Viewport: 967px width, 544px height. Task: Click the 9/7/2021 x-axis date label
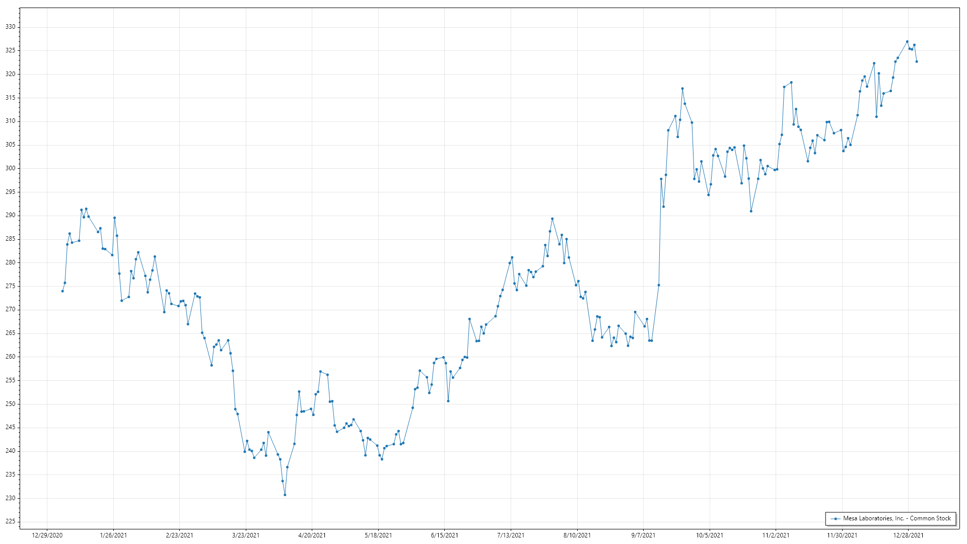click(x=643, y=535)
